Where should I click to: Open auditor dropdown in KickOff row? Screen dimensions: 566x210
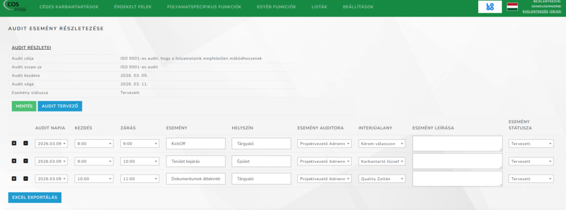(324, 144)
